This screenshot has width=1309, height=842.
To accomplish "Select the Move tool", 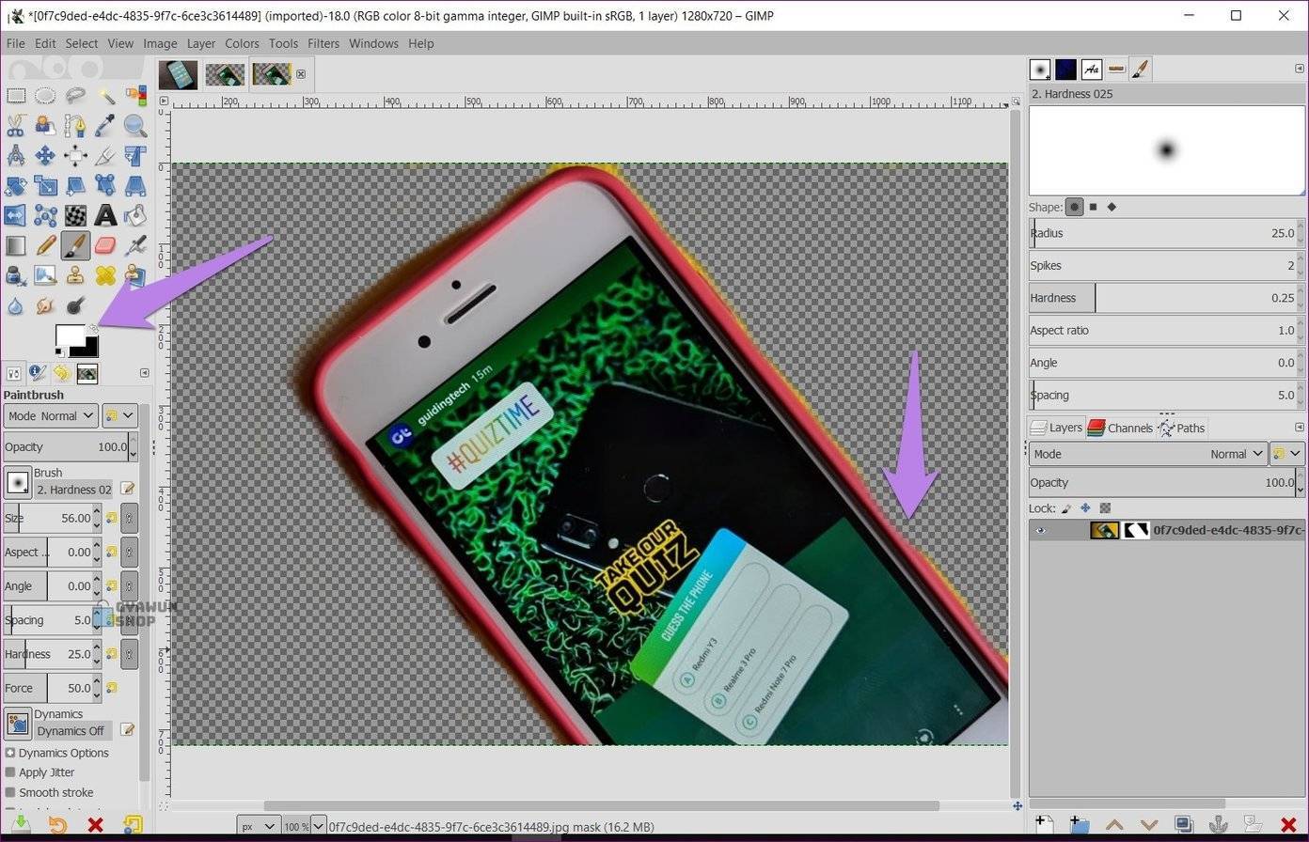I will [45, 155].
